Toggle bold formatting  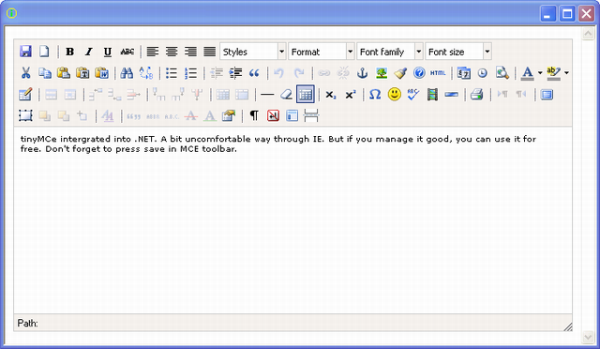(69, 52)
